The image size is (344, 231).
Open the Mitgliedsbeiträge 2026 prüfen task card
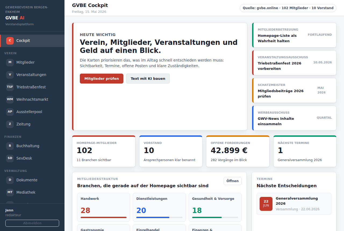294,91
